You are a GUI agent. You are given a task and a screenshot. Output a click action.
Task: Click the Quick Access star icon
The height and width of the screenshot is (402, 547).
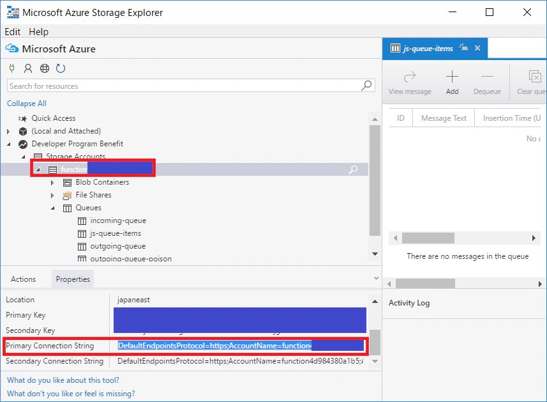point(23,119)
